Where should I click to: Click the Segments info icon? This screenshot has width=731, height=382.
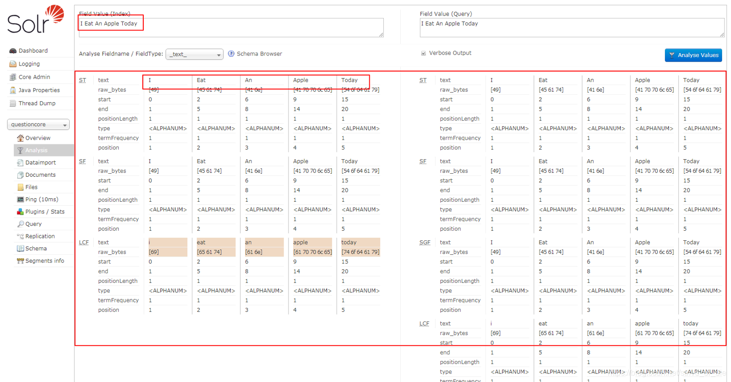pos(21,261)
